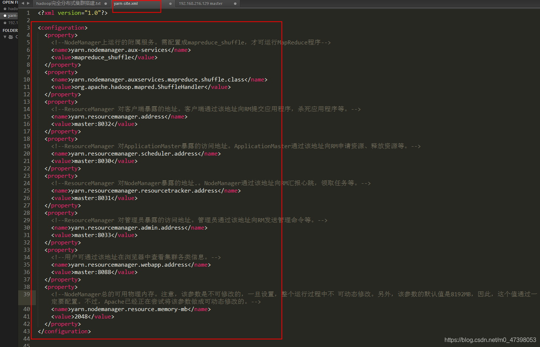The image size is (540, 347).
Task: Click the xml version="1.0" declaration line
Action: [x=73, y=13]
